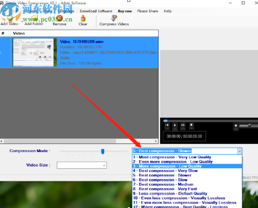Select '8 - Best compression - Very Fast'
258x208 pixels.
click(x=187, y=189)
